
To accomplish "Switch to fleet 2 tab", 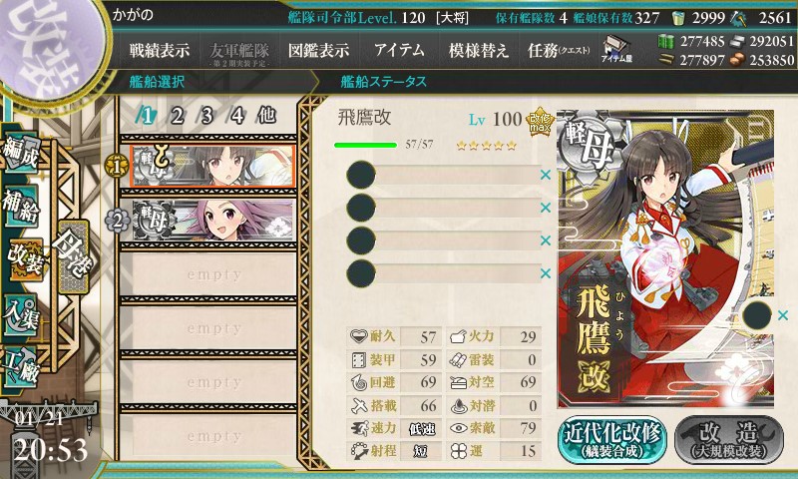I will (x=177, y=116).
